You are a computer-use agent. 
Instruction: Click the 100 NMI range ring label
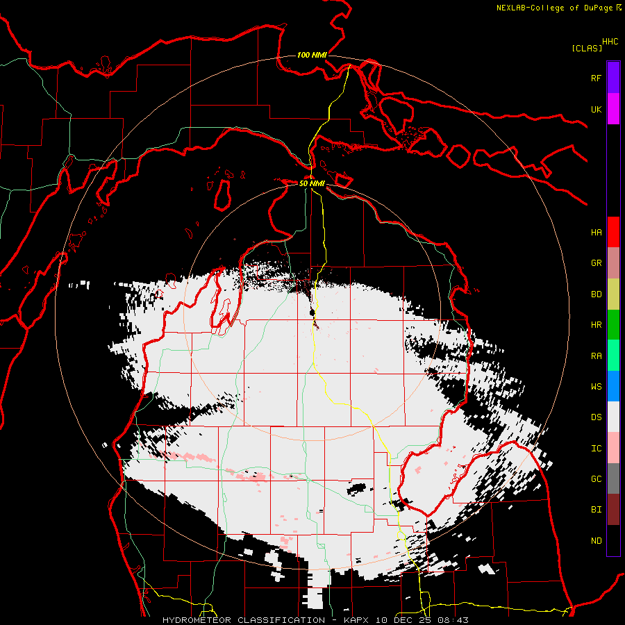(x=312, y=55)
